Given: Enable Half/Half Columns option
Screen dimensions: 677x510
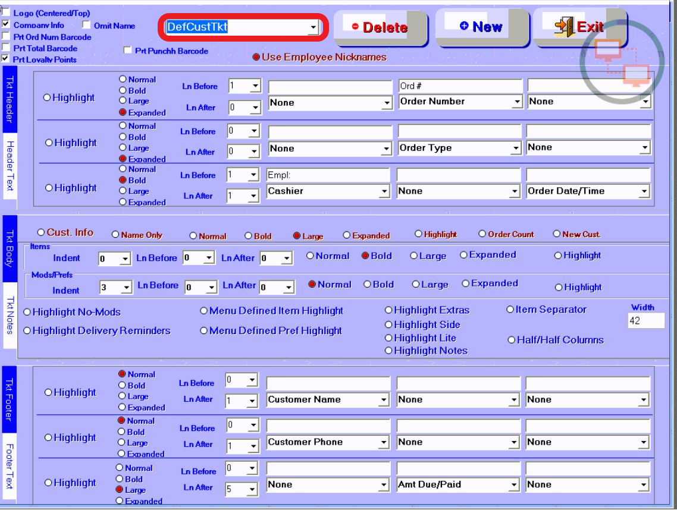Looking at the screenshot, I should [512, 340].
